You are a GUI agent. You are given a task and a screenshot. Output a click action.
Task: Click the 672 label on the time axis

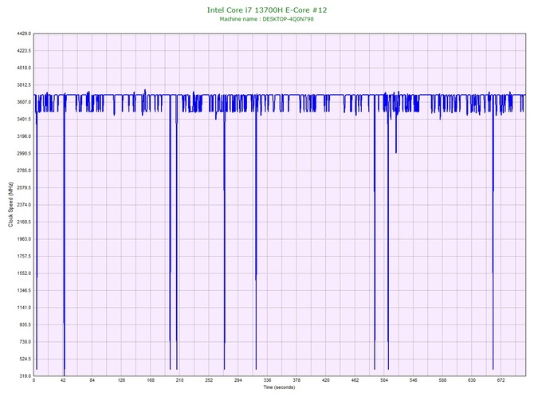coord(501,380)
